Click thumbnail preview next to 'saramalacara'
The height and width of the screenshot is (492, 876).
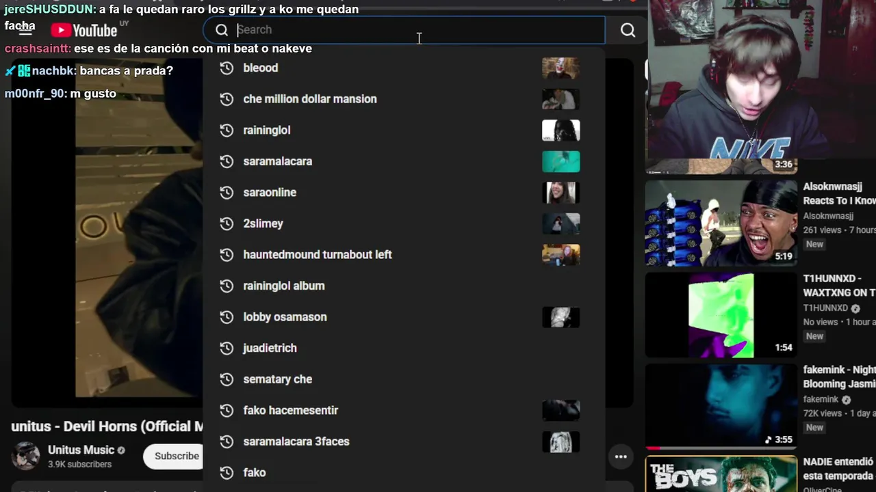[561, 161]
